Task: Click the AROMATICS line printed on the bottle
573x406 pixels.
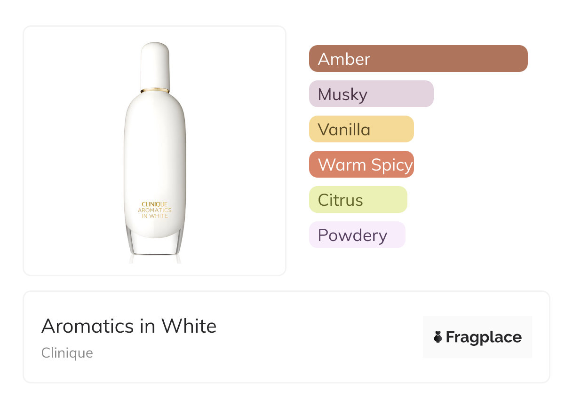Action: click(x=155, y=210)
